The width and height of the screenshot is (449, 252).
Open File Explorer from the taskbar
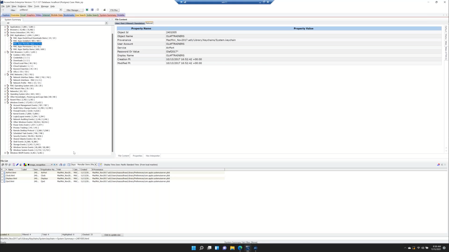[232, 248]
